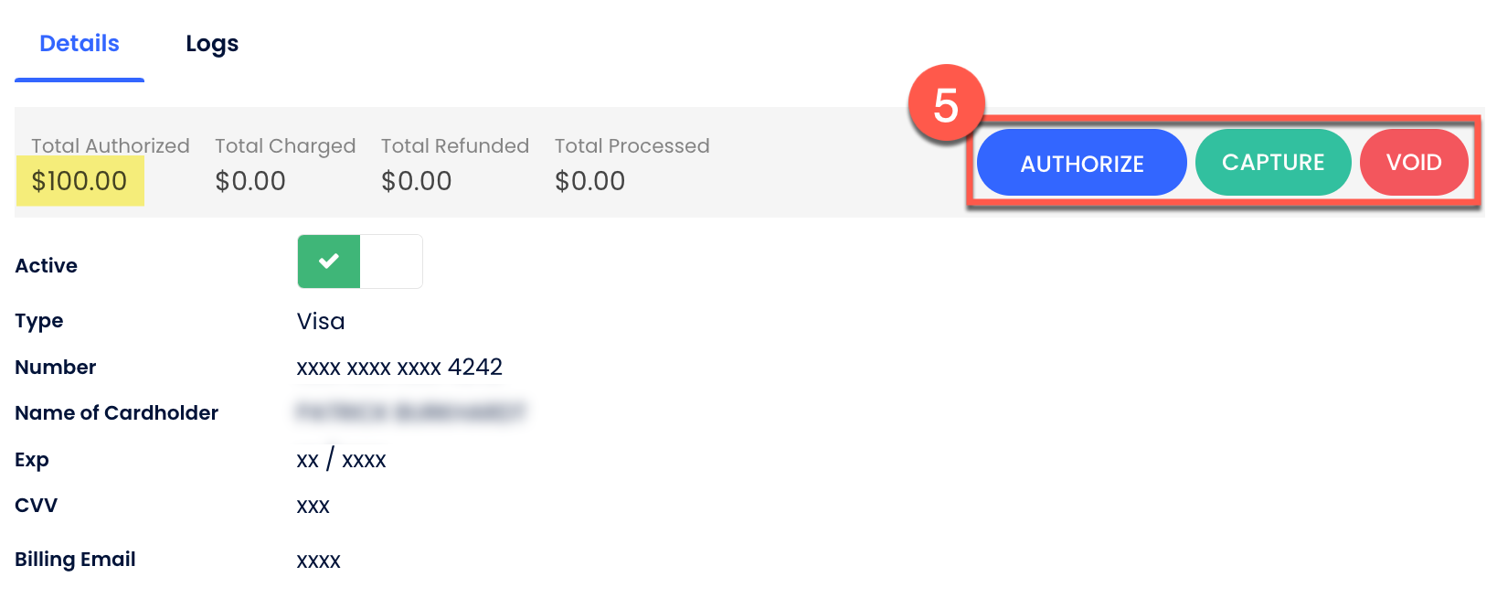The image size is (1497, 598).
Task: Click the Visa card type value
Action: click(321, 322)
